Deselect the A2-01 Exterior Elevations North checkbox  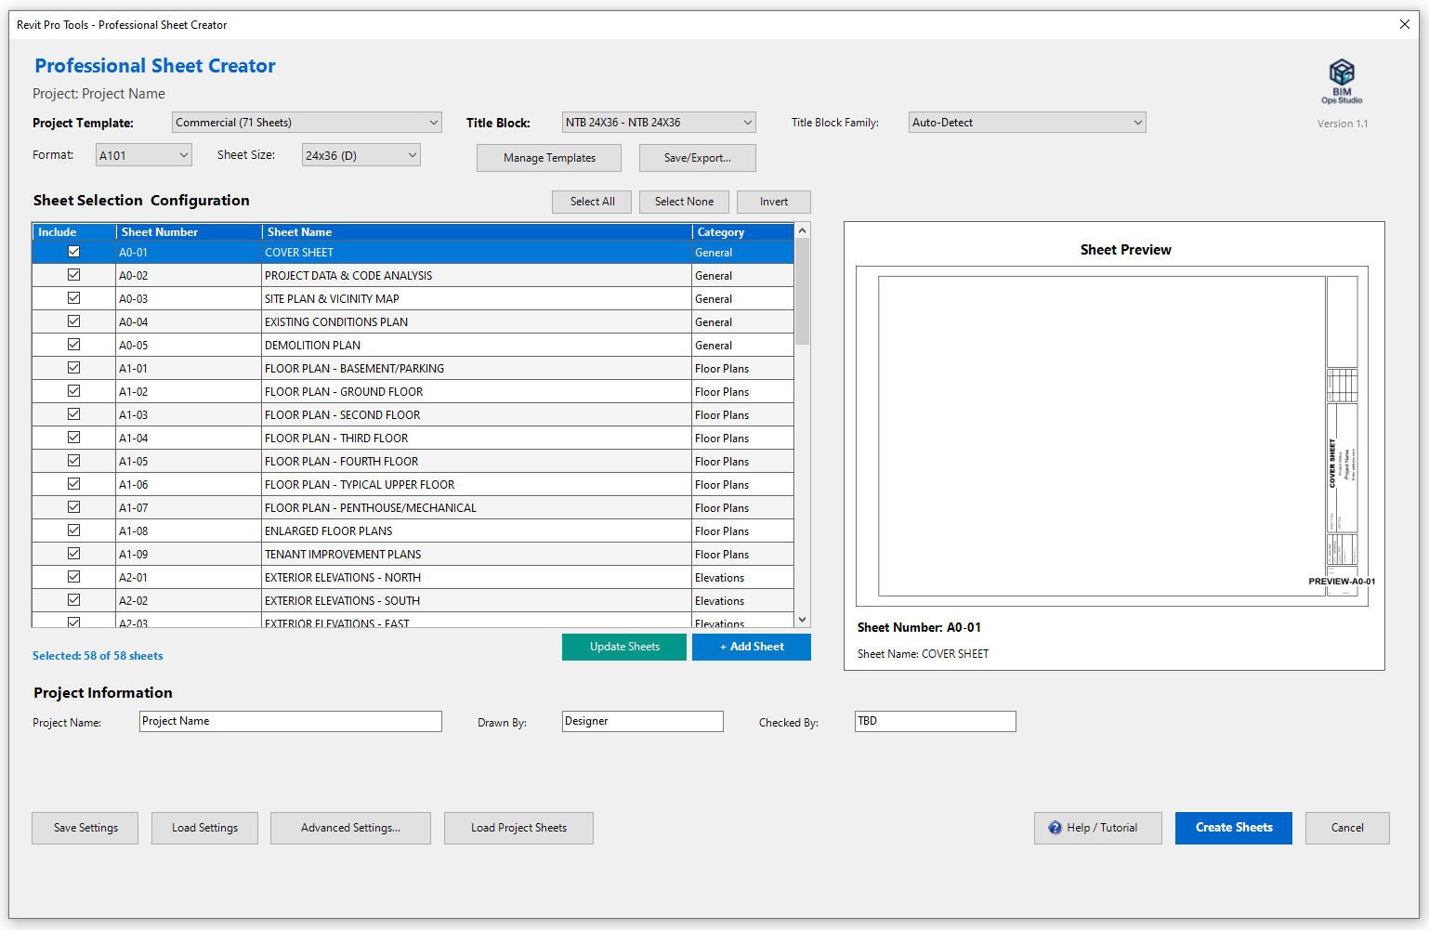pyautogui.click(x=74, y=577)
